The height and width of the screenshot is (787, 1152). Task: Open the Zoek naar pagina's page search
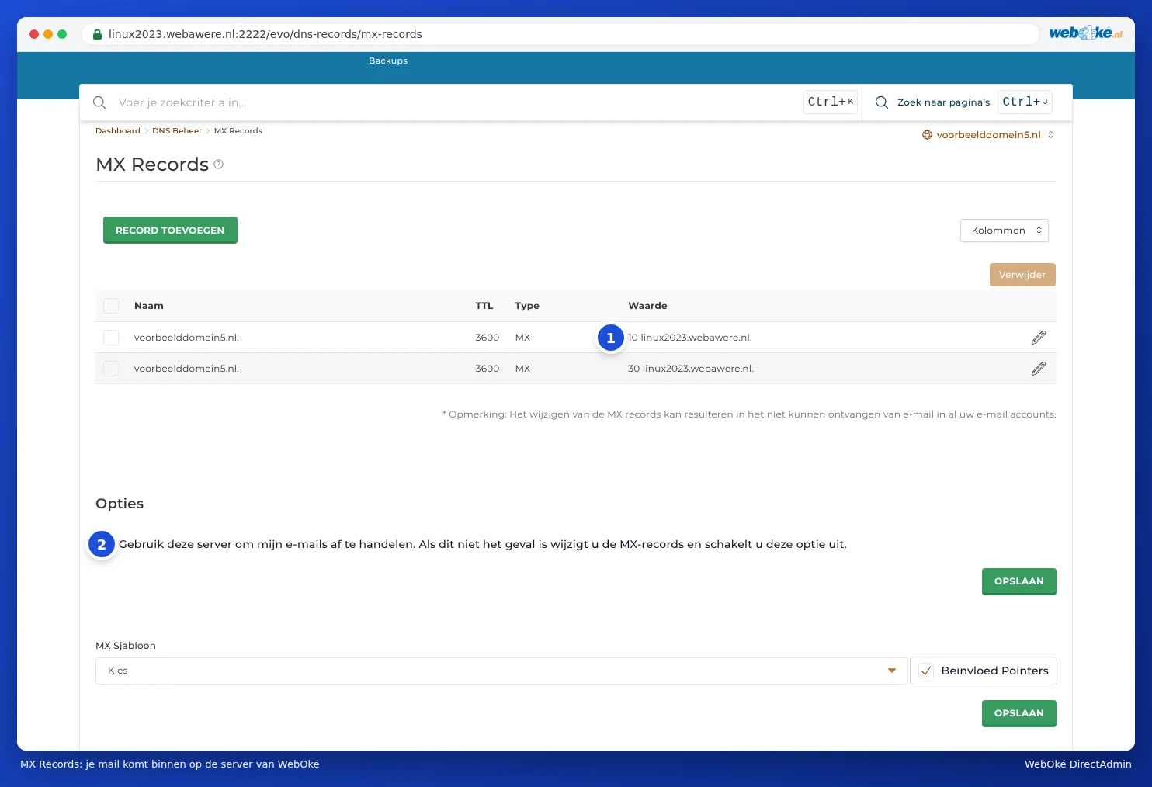[944, 102]
